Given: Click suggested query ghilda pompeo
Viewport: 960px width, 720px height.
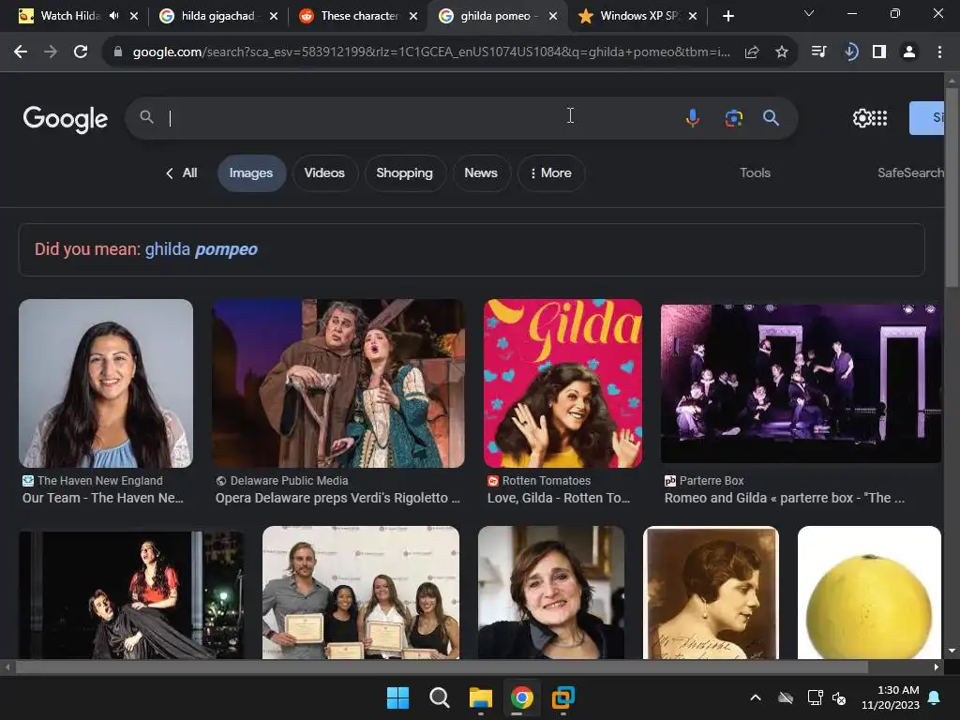Looking at the screenshot, I should tap(201, 249).
